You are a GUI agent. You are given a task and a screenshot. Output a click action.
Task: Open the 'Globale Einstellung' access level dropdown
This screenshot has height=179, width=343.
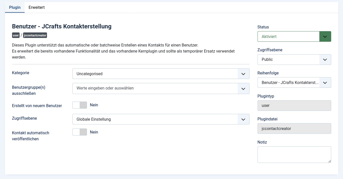coord(161,119)
